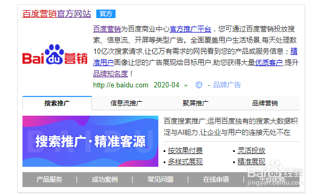Viewport: 322px width, 194px height.
Task: Click the Baidu 营销 logo image
Action: (x=55, y=54)
